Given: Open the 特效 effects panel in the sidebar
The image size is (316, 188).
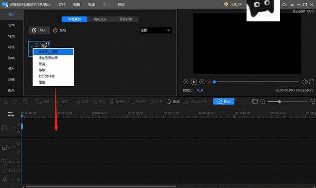Looking at the screenshot, I should click(x=11, y=36).
